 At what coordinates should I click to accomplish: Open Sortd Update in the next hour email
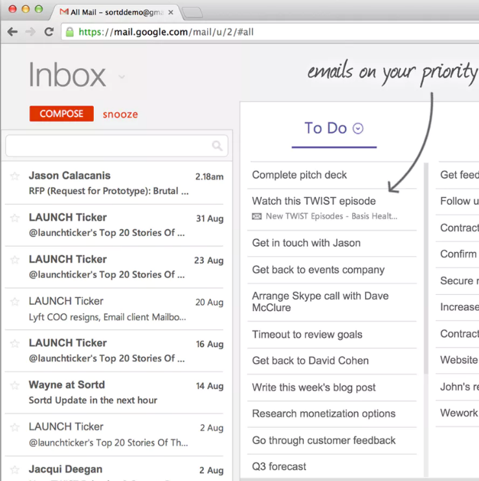point(114,392)
